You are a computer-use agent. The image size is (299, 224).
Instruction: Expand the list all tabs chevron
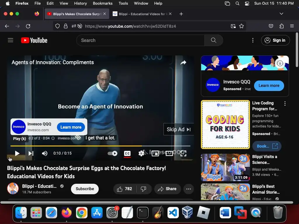281,14
